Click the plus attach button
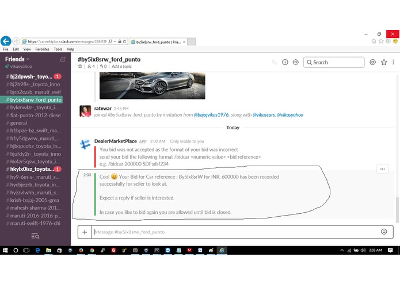Image resolution: width=400 pixels, height=284 pixels. point(85,232)
